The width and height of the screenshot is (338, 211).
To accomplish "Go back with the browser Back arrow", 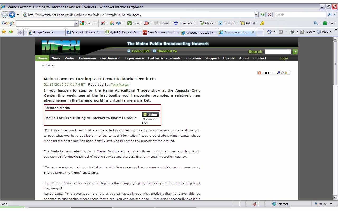I will pos(4,15).
